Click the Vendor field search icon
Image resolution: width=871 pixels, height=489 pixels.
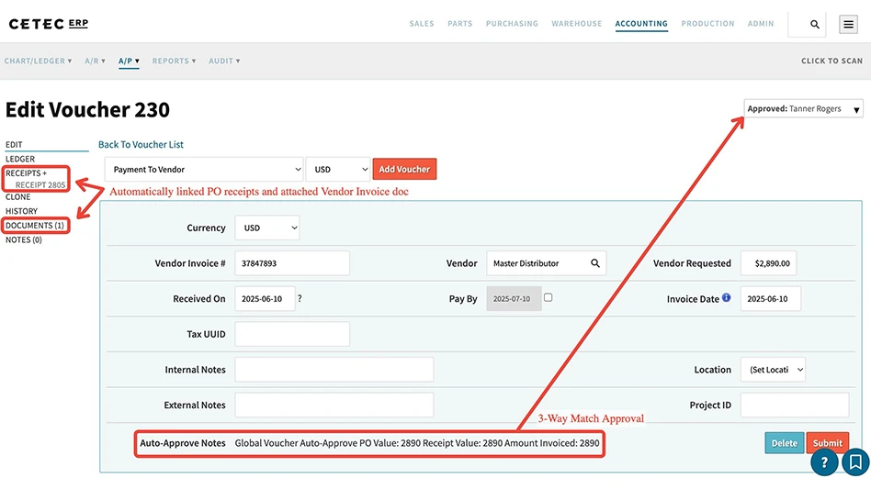(595, 263)
